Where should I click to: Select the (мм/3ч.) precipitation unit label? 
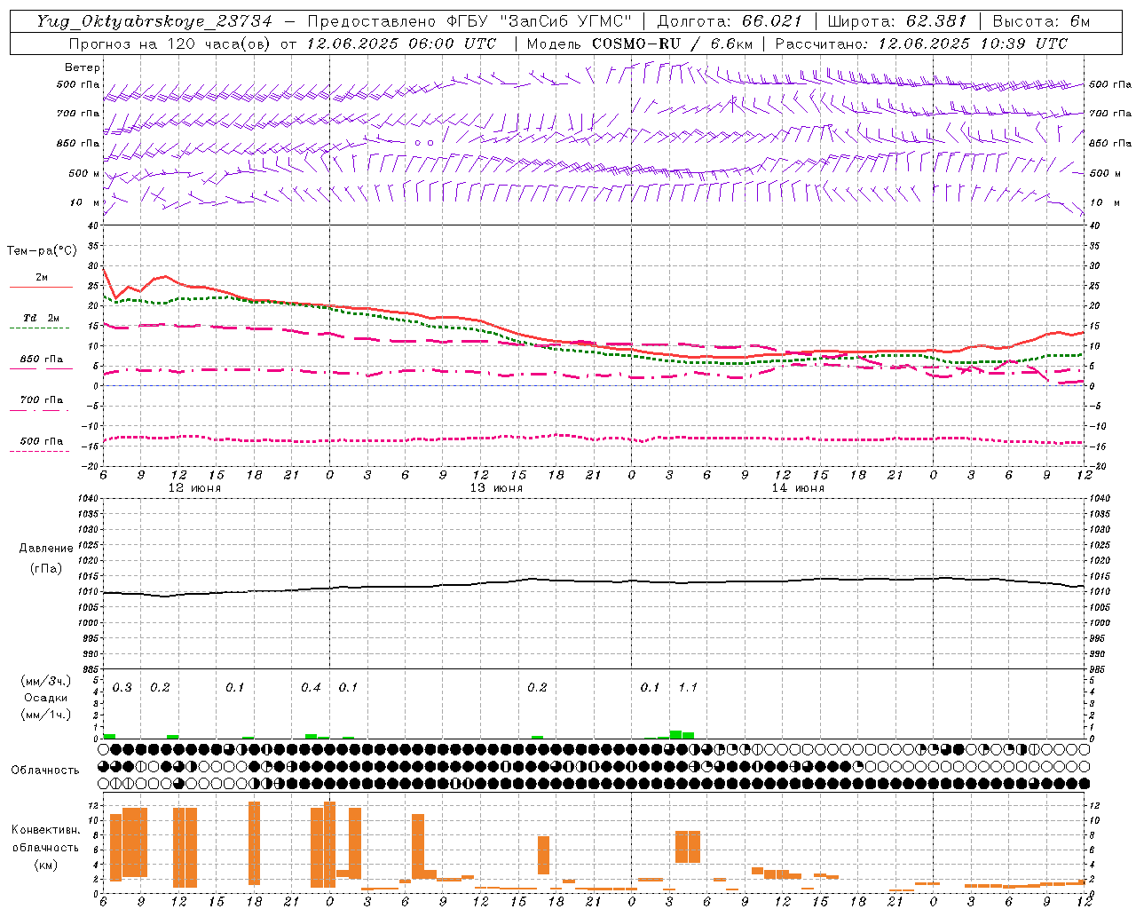46,681
